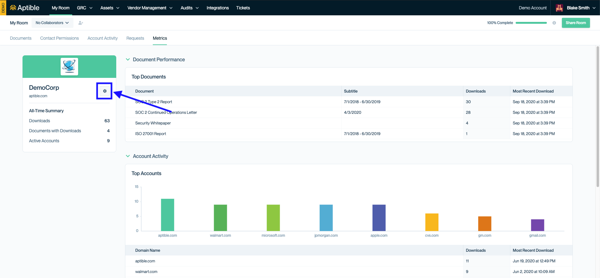Screen dimensions: 600x278
Task: Click the cvs.com bar in the chart
Action: 432,222
